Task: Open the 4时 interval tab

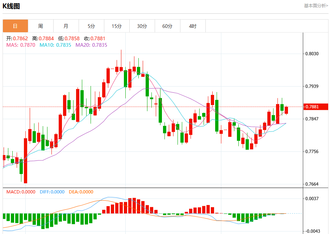Action: click(x=193, y=26)
